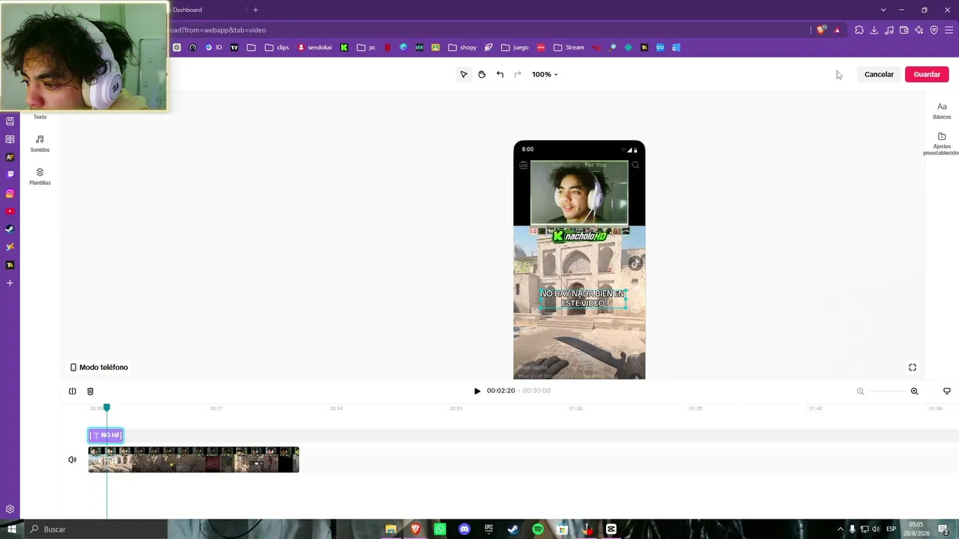Open Discord from the taskbar
Image resolution: width=959 pixels, height=539 pixels.
click(x=465, y=529)
